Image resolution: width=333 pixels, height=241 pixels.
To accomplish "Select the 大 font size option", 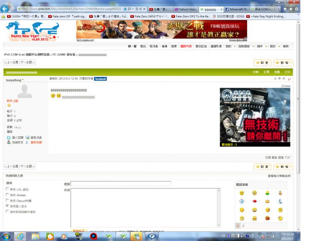I will point(284,79).
